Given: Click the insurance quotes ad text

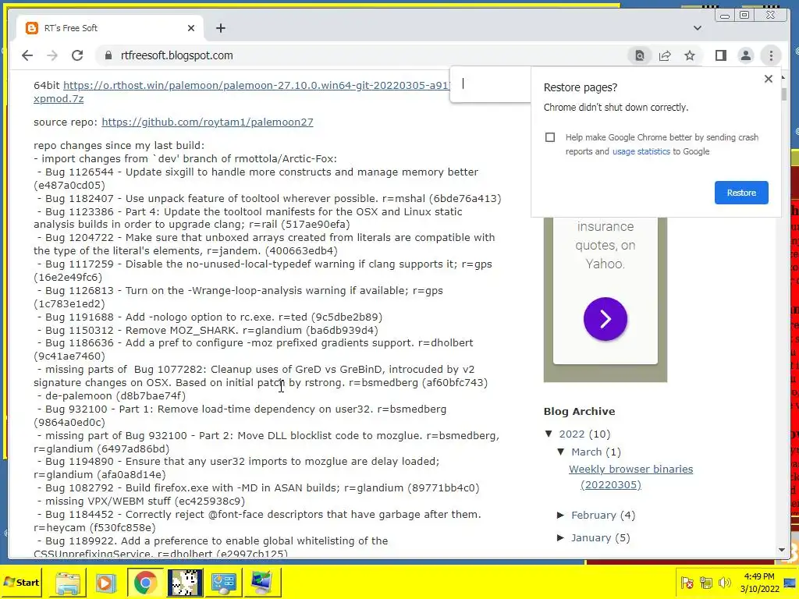Looking at the screenshot, I should click(x=605, y=245).
